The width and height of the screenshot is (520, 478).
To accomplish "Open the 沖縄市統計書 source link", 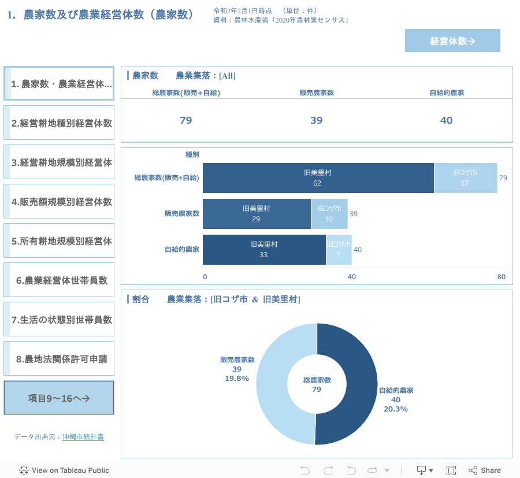I will click(x=83, y=437).
